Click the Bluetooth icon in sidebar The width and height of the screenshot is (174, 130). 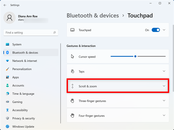point(8,53)
